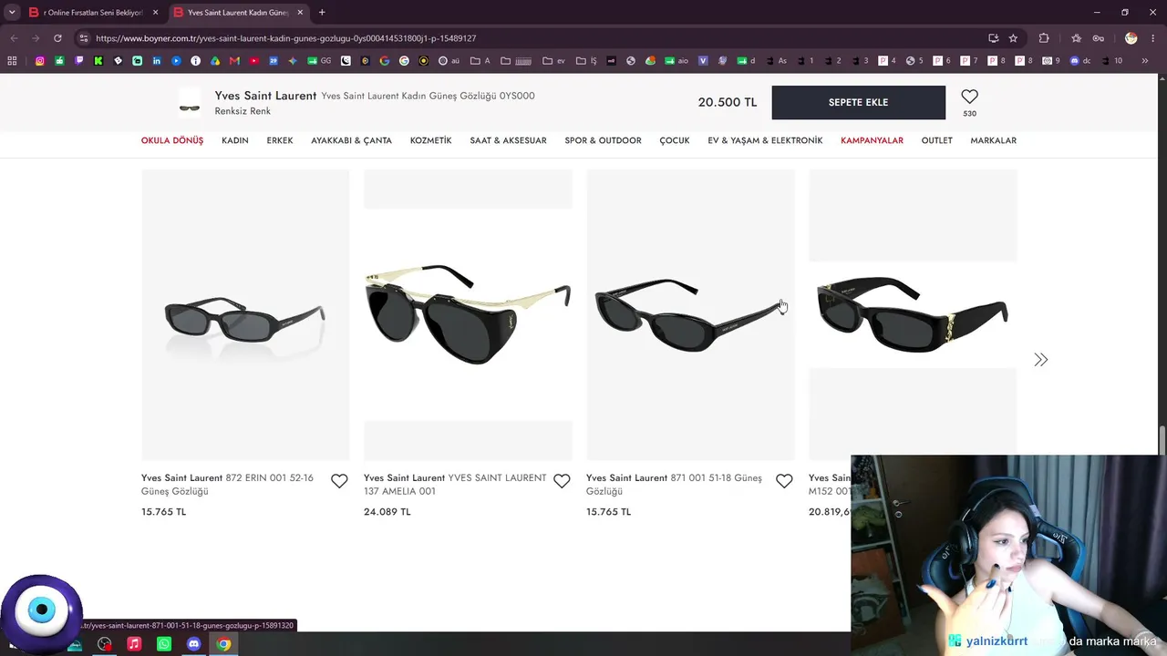Add the sunglasses to cart with SEPETE EKLE
Viewport: 1167px width, 656px height.
(858, 102)
